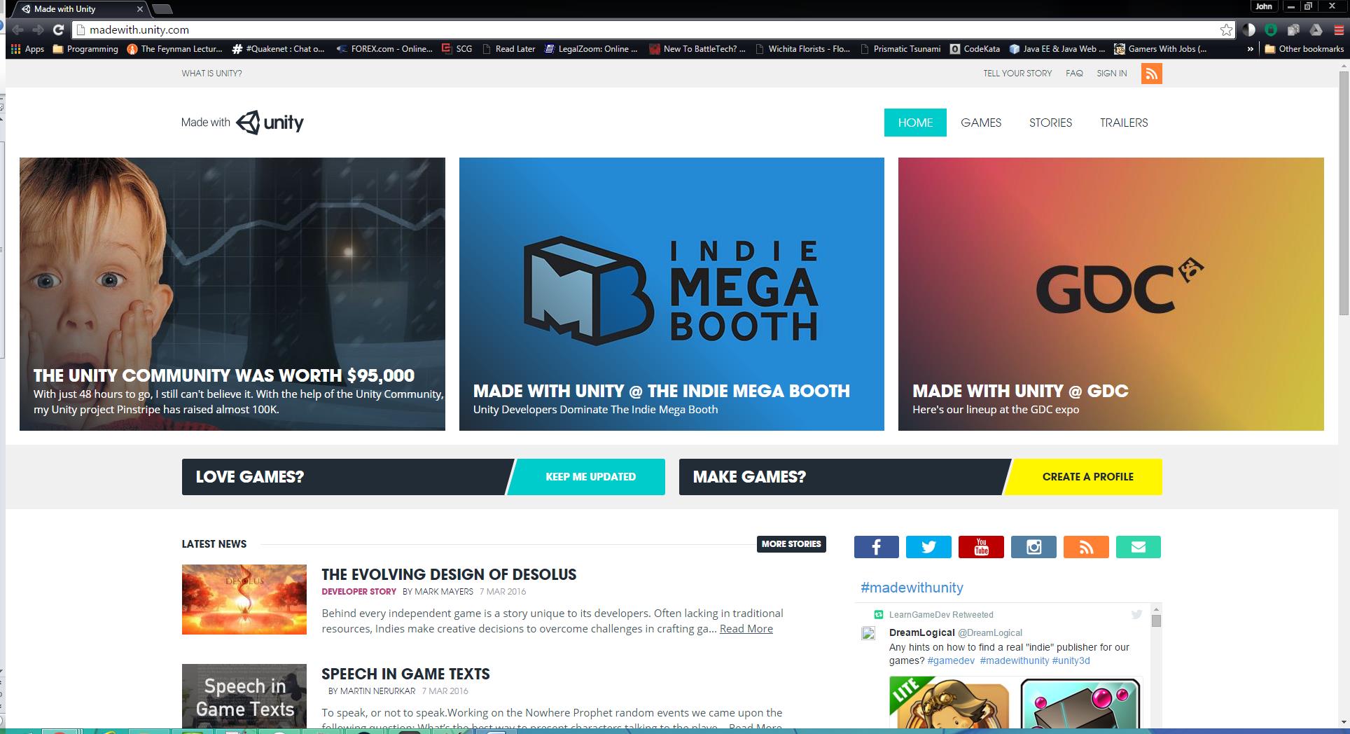The width and height of the screenshot is (1350, 734).
Task: Click the Speech in Game Texts thumbnail
Action: (244, 696)
